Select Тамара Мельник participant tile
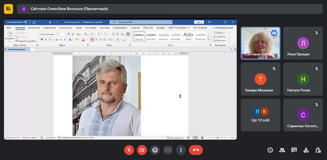 [x=260, y=79]
